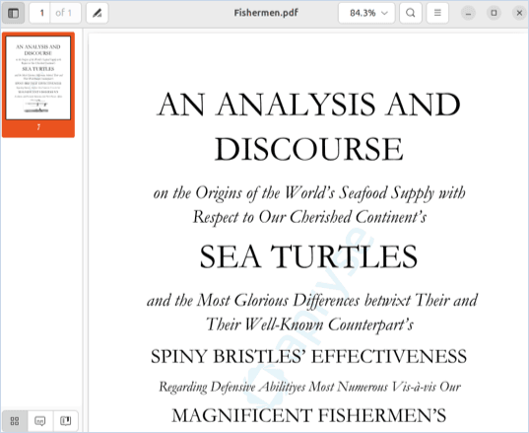Click the 'SEA TURTLES' heading
Viewport: 529px width, 433px height.
coord(308,256)
